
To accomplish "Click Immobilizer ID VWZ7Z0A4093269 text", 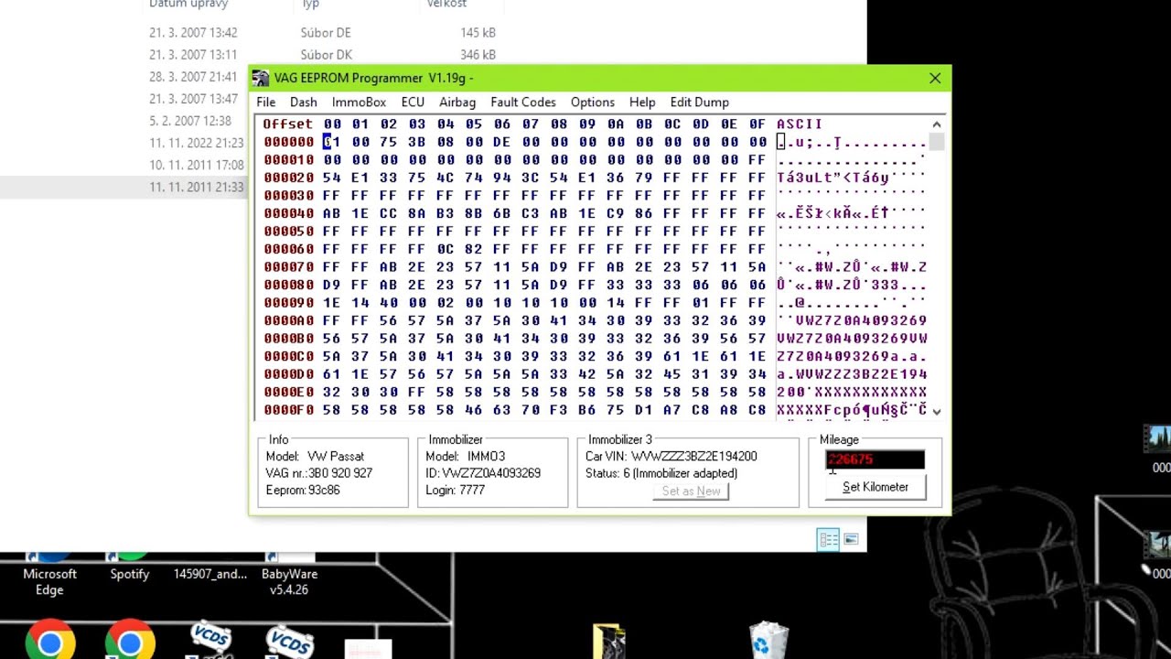I will tap(483, 473).
